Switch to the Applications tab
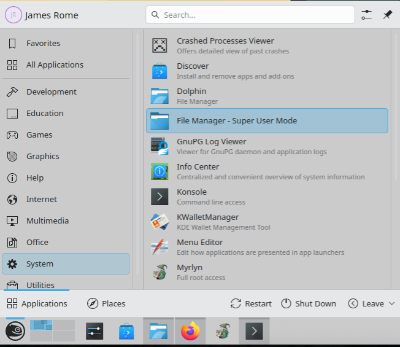Viewport: 400px width, 347px height. [x=37, y=303]
